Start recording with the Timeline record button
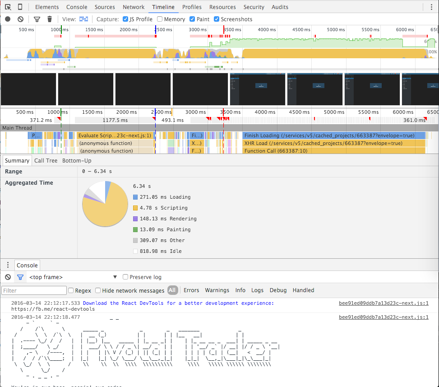The width and height of the screenshot is (439, 387). [x=8, y=19]
